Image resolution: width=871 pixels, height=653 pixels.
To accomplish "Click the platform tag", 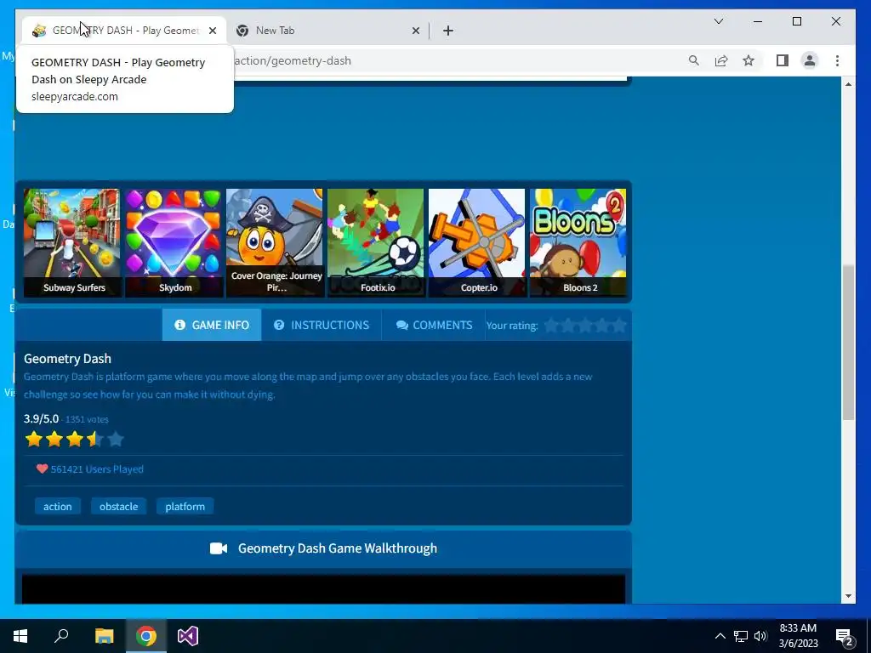I will 185,507.
